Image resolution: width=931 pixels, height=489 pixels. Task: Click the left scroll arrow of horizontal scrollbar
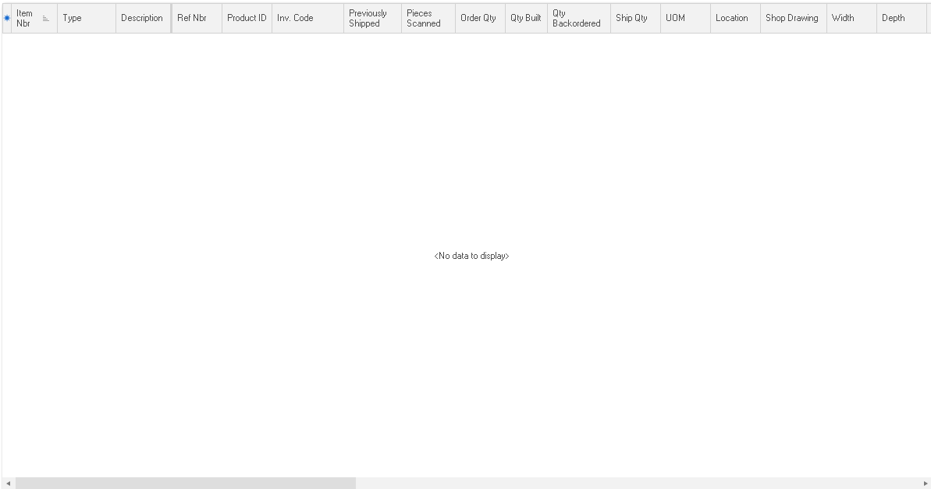point(9,484)
